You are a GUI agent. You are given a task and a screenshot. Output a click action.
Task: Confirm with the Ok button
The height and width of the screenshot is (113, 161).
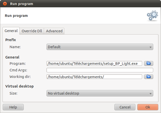point(148,107)
